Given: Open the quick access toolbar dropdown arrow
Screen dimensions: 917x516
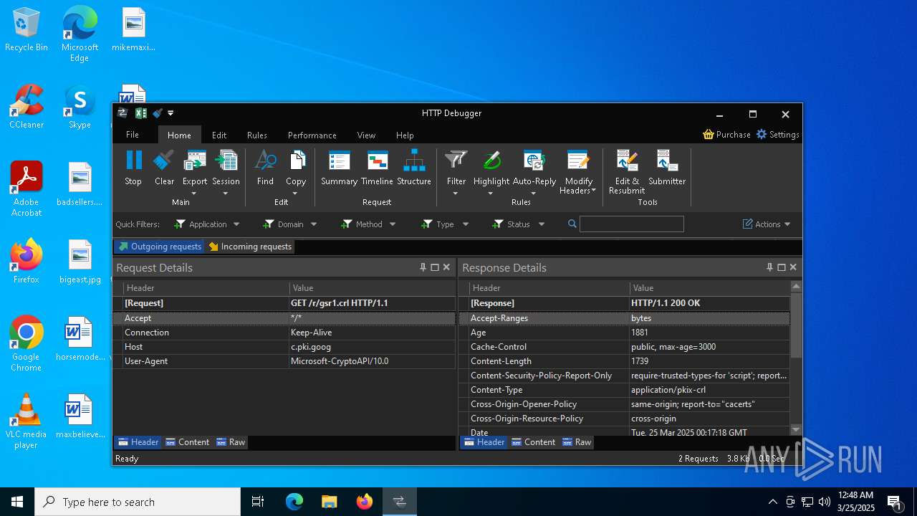Looking at the screenshot, I should [171, 113].
